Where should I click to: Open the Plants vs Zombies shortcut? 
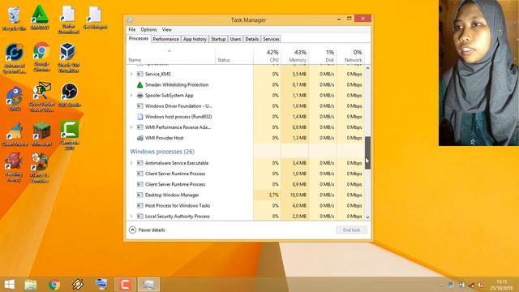(x=40, y=167)
